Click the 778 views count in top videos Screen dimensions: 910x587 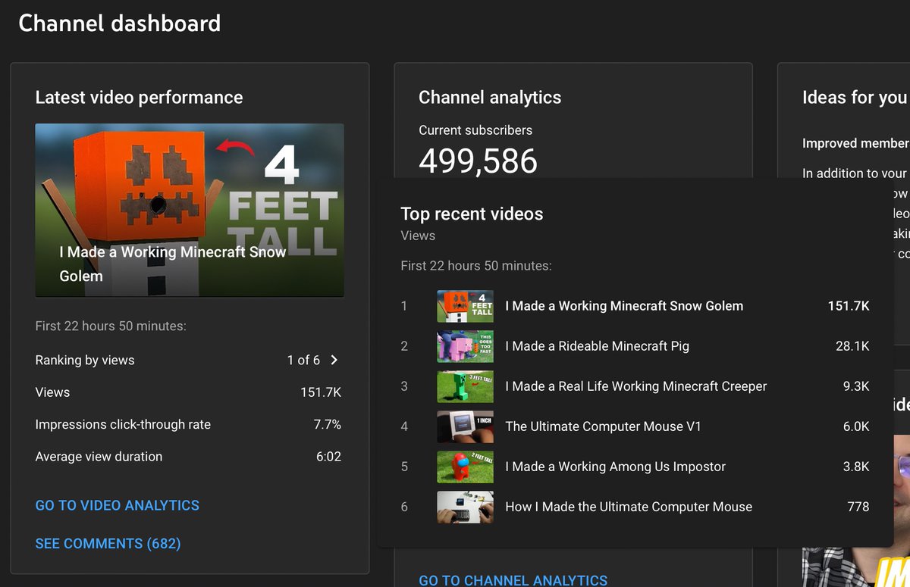(x=858, y=507)
